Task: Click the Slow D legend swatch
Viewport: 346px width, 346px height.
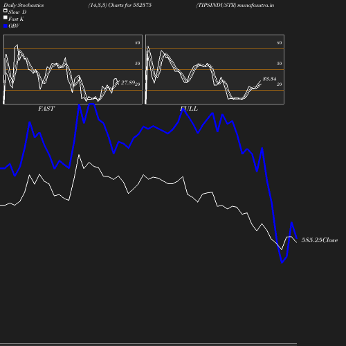Action: tap(6, 10)
